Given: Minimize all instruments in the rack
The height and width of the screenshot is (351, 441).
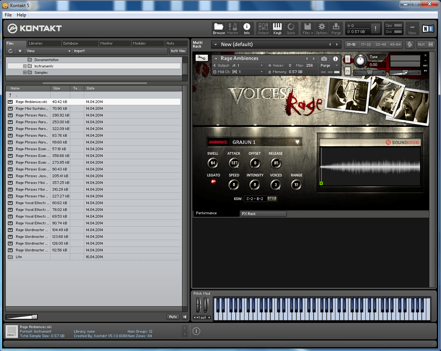Looking at the screenshot, I should (x=431, y=45).
